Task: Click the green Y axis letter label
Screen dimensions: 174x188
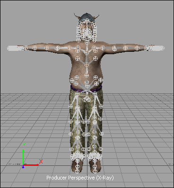Action: [x=24, y=145]
